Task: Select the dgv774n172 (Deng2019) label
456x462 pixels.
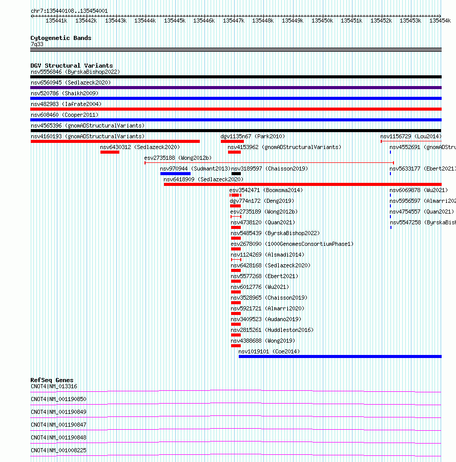Action: pos(262,201)
